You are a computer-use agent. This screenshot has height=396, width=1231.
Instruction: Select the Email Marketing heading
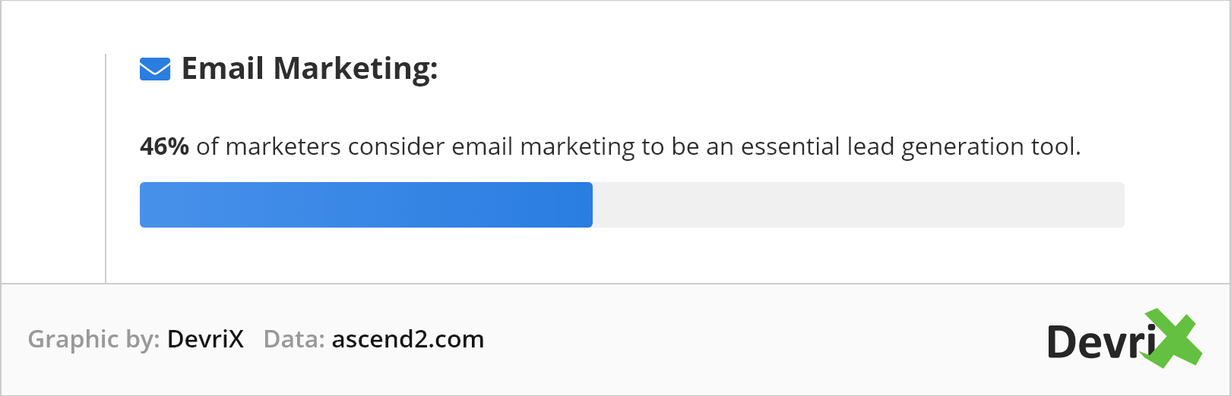(309, 68)
